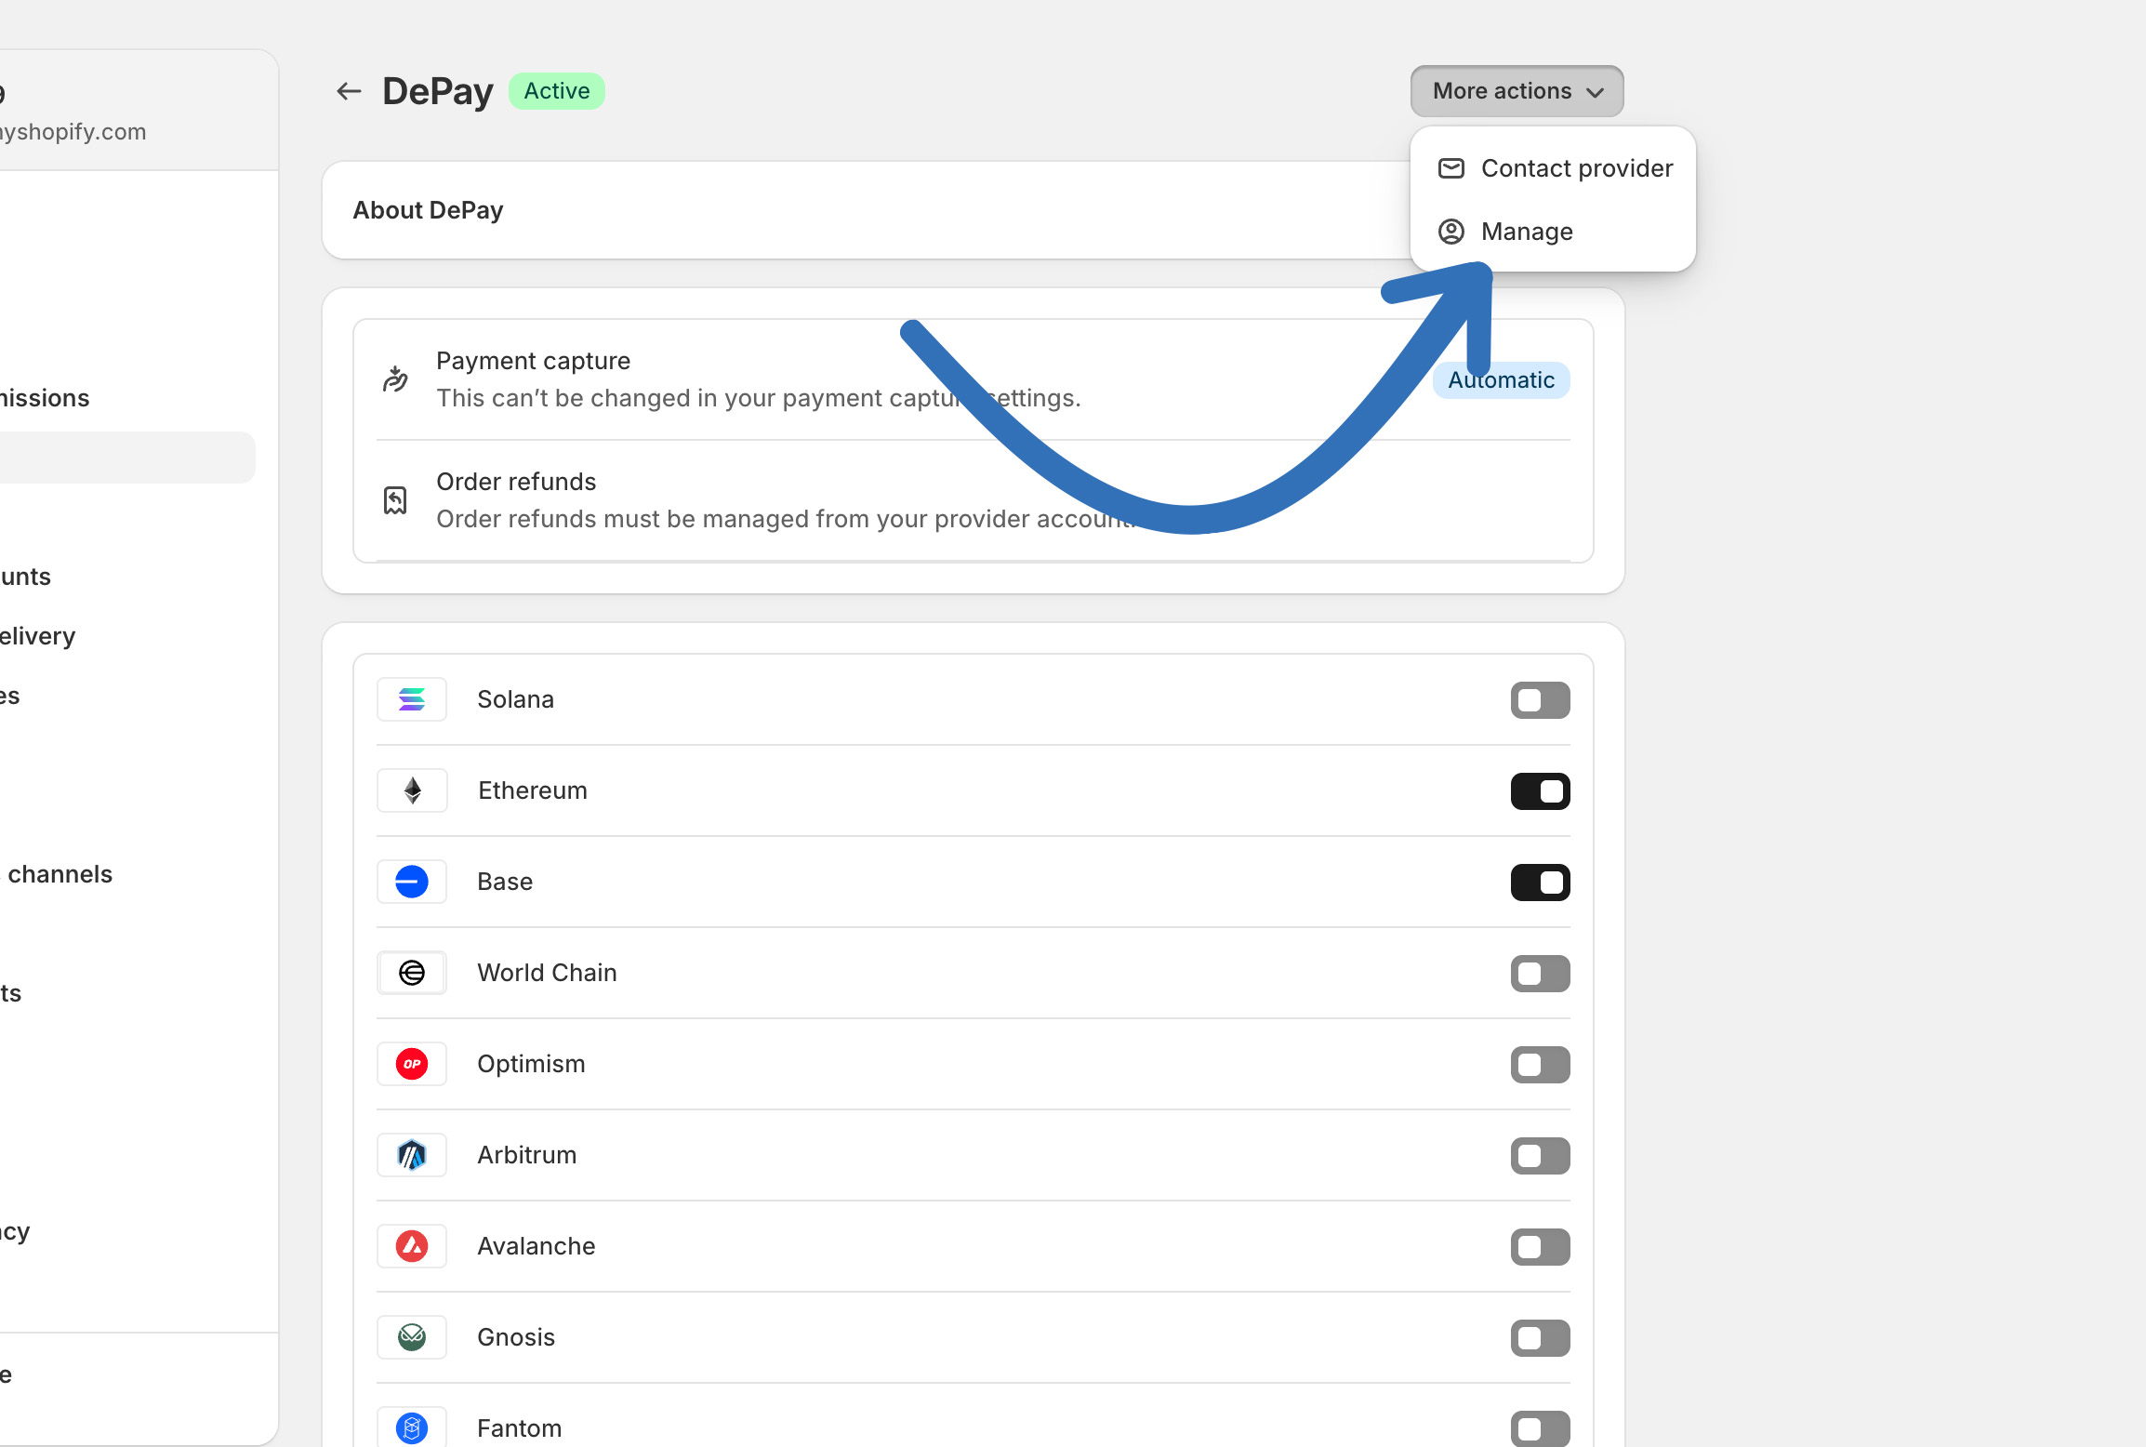The width and height of the screenshot is (2146, 1447).
Task: Click the Payment capture title text
Action: click(x=533, y=361)
